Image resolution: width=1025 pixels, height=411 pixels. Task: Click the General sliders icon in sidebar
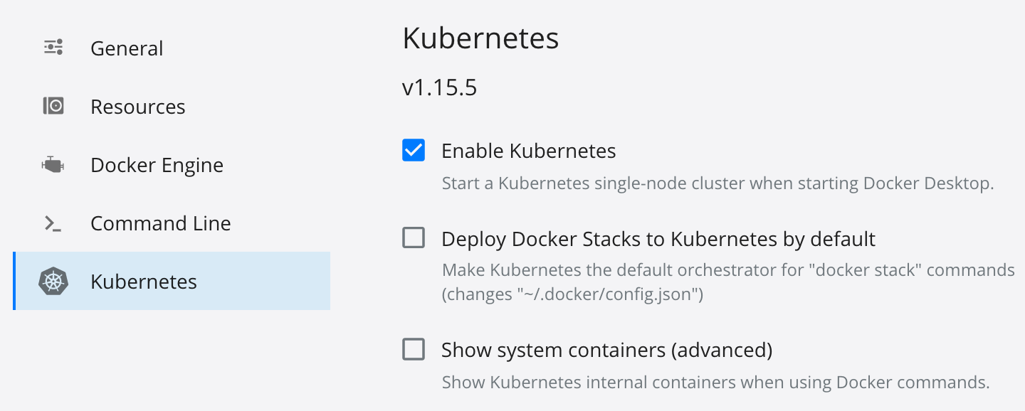53,48
